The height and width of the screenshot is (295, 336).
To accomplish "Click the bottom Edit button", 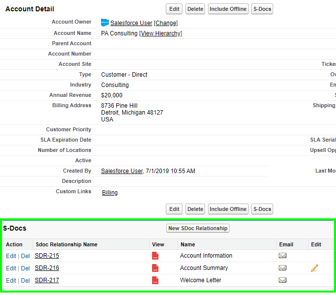I will (174, 209).
